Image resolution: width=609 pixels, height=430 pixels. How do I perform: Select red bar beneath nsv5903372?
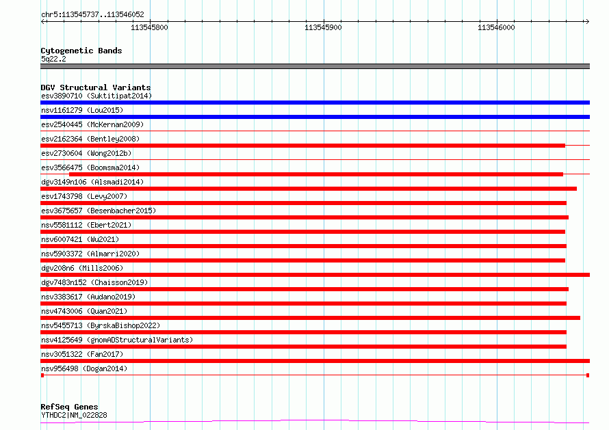[x=302, y=260]
